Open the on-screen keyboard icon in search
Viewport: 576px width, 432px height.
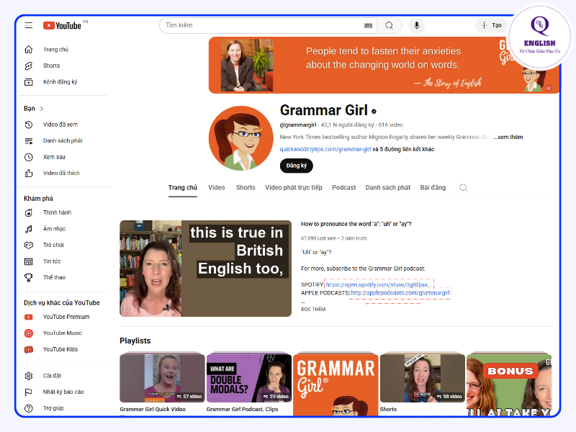[368, 25]
